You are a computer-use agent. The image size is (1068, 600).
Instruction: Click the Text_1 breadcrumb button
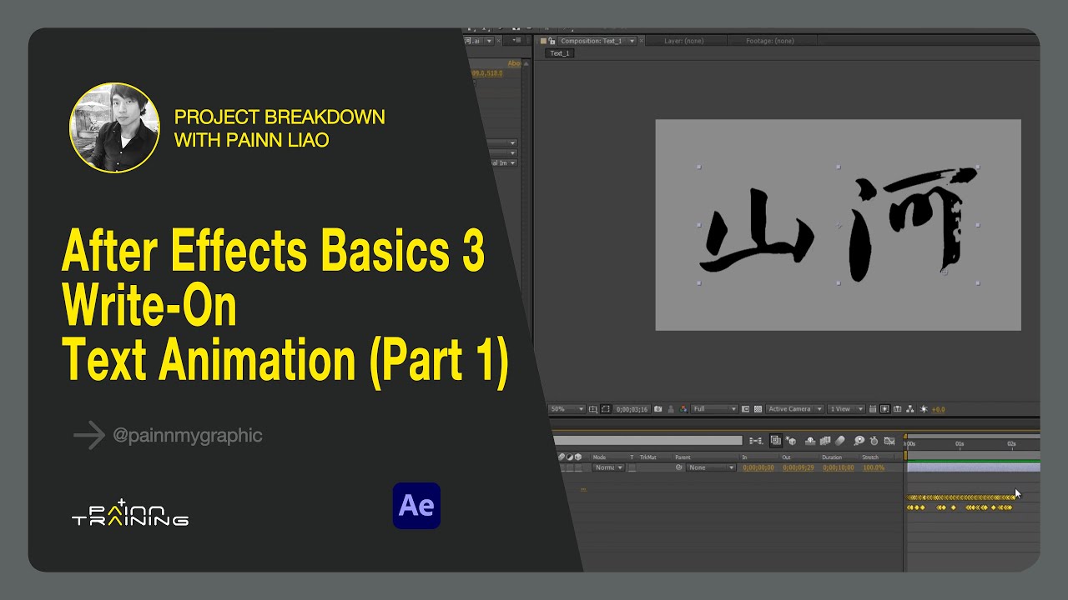(560, 53)
